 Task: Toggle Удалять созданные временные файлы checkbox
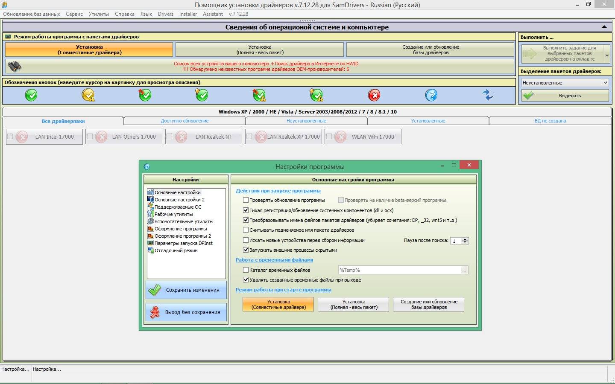[246, 280]
